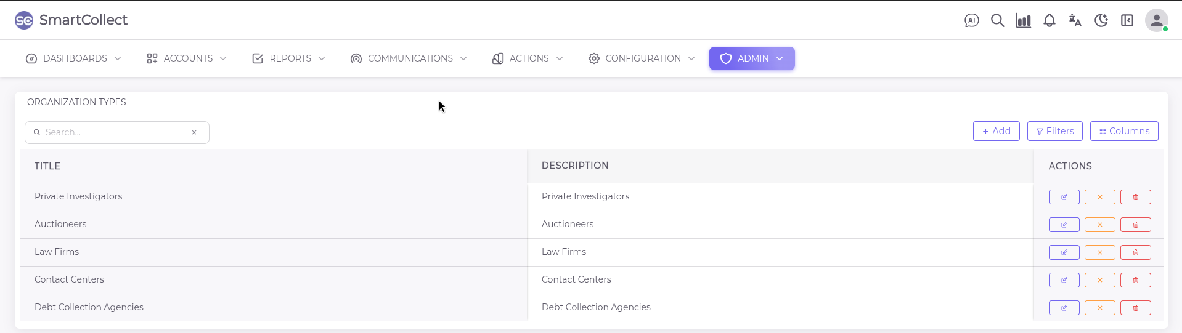Image resolution: width=1182 pixels, height=333 pixels.
Task: Click the Add button
Action: (x=996, y=131)
